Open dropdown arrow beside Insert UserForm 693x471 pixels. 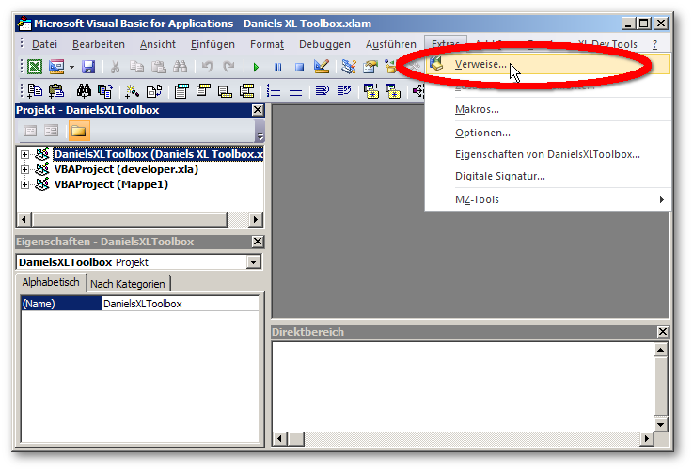(x=71, y=67)
